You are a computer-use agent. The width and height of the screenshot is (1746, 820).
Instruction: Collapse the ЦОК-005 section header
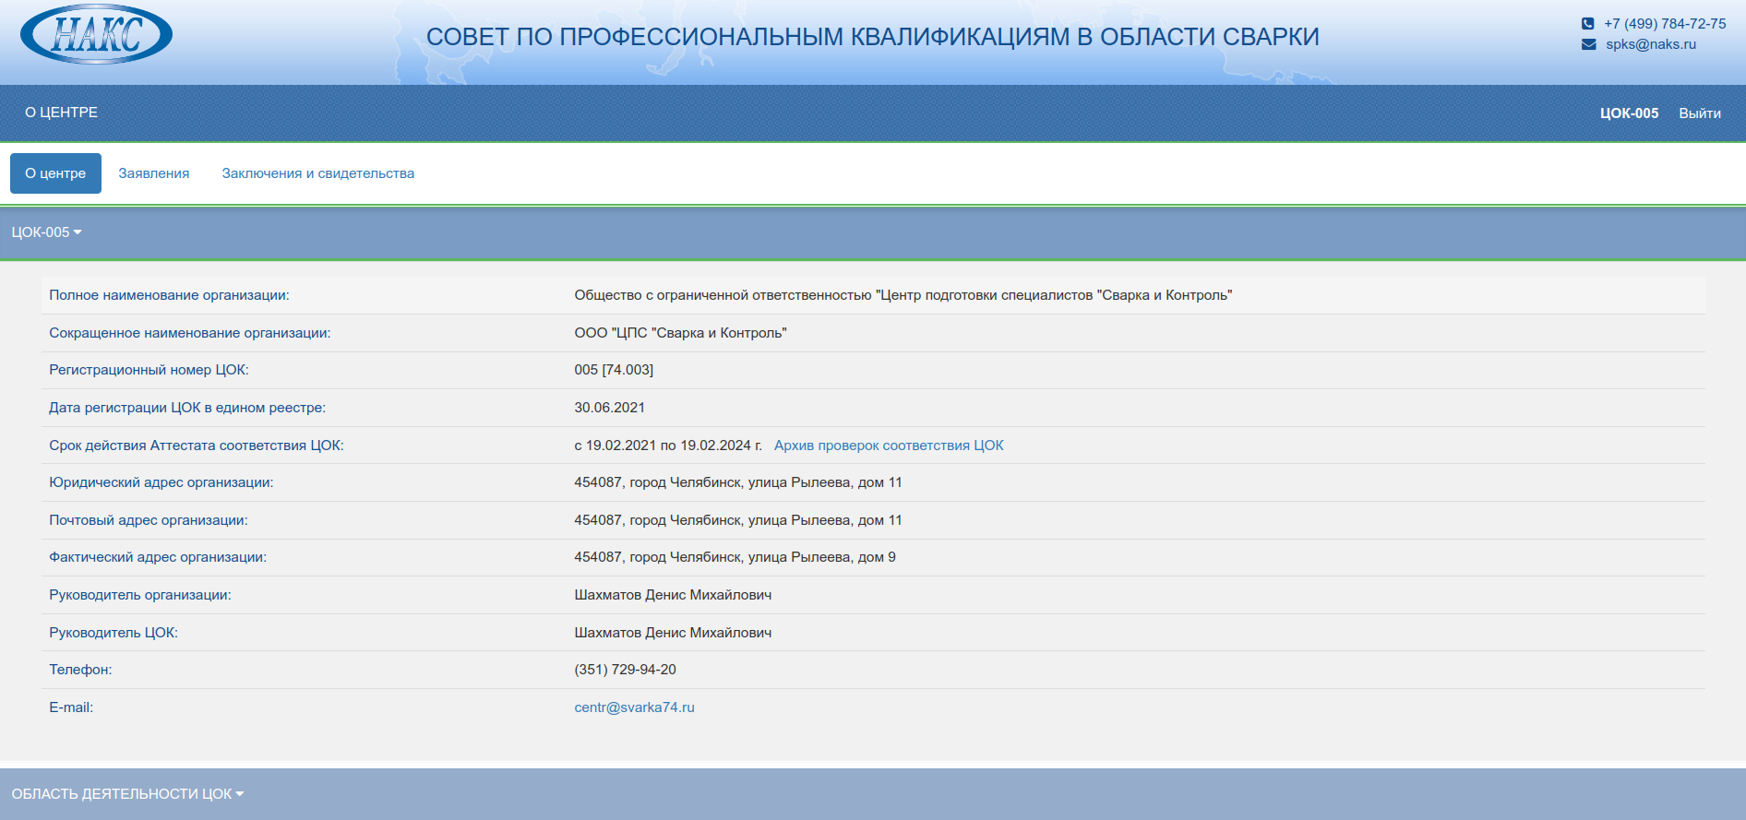click(46, 232)
